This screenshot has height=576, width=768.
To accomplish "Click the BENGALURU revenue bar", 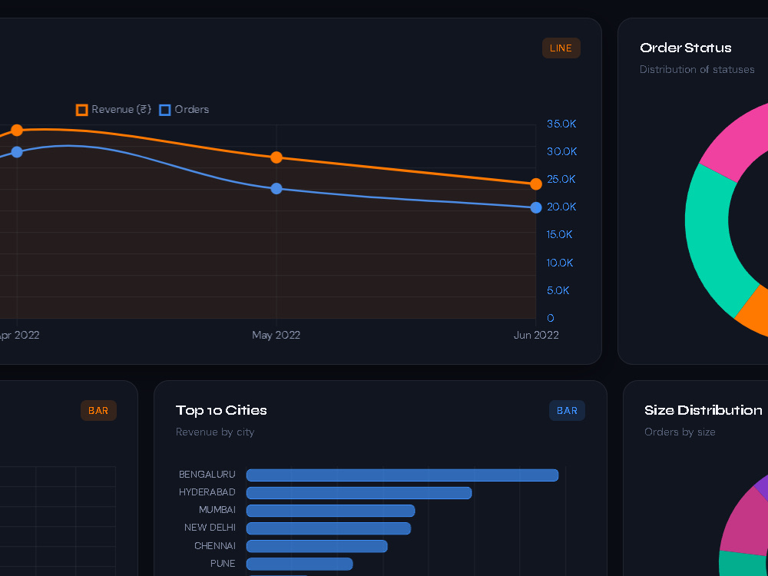I will pyautogui.click(x=402, y=475).
